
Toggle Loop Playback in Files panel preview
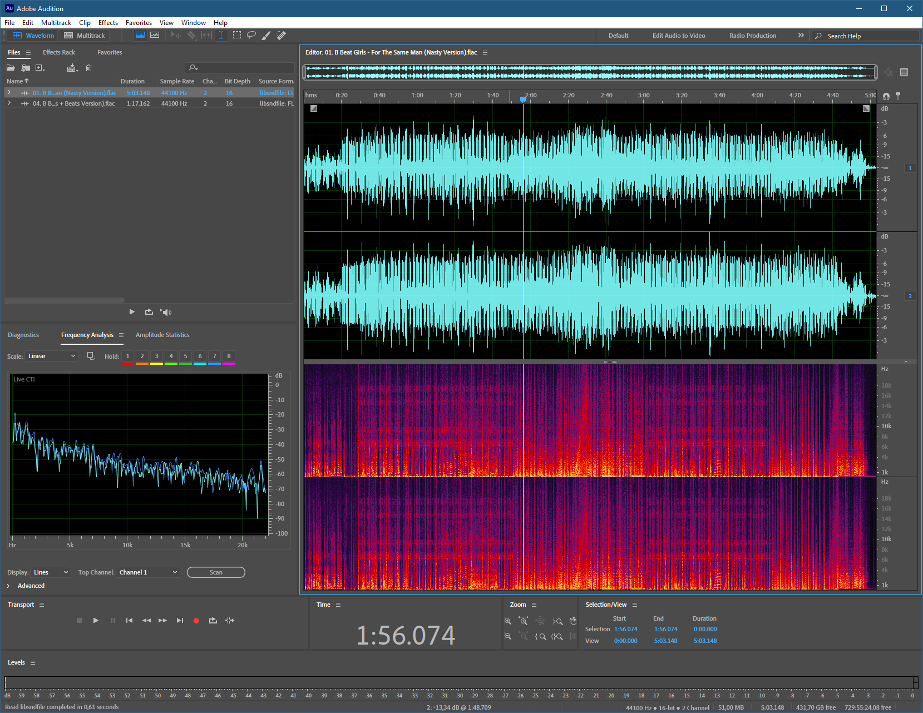click(149, 312)
